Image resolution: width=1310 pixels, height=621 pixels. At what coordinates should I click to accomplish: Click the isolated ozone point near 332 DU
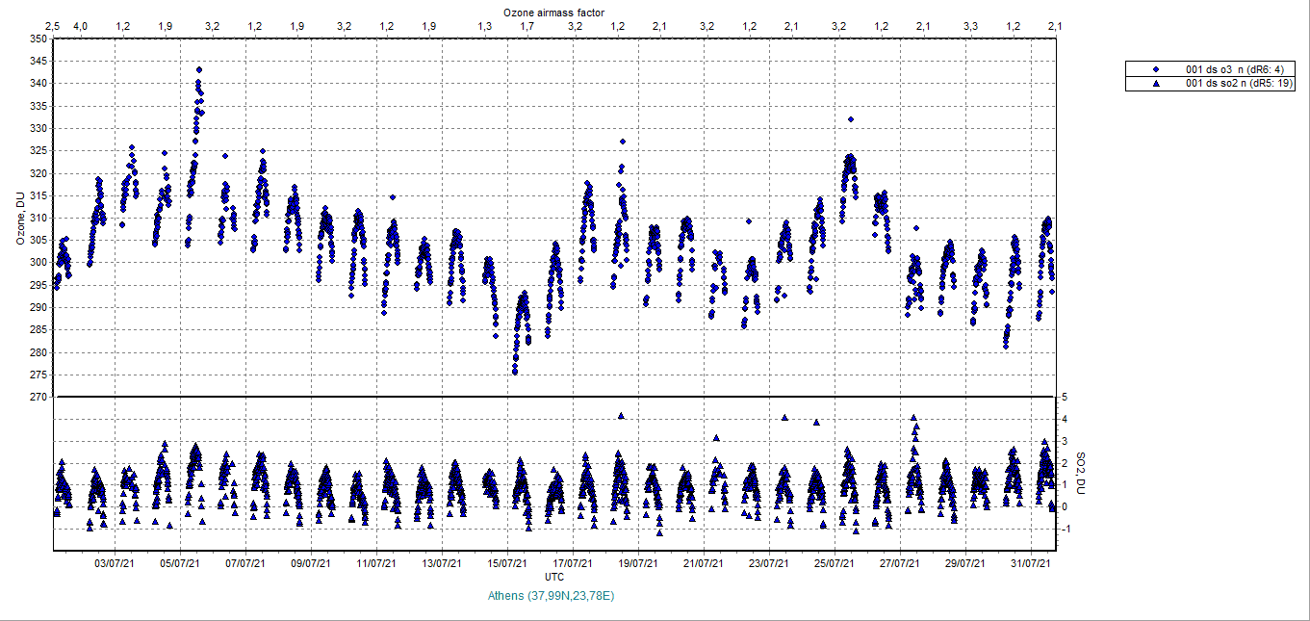851,119
